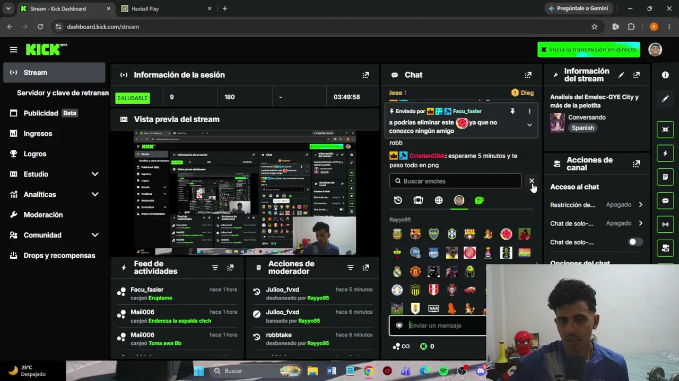Filter the Feed de actividades list
Screen dimensions: 679x381
[215, 268]
